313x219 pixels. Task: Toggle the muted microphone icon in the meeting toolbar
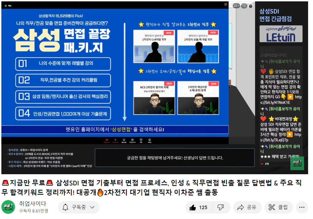(115, 140)
